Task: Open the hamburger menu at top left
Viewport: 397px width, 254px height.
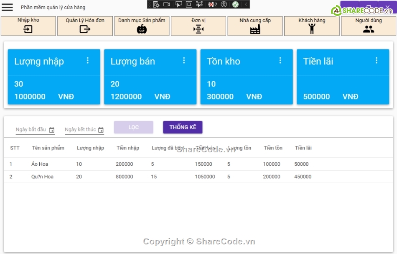Action: [7, 7]
